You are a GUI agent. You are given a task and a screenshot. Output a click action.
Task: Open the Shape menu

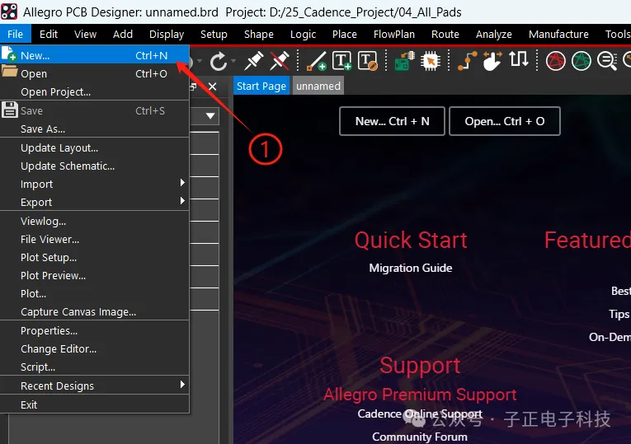pyautogui.click(x=259, y=34)
